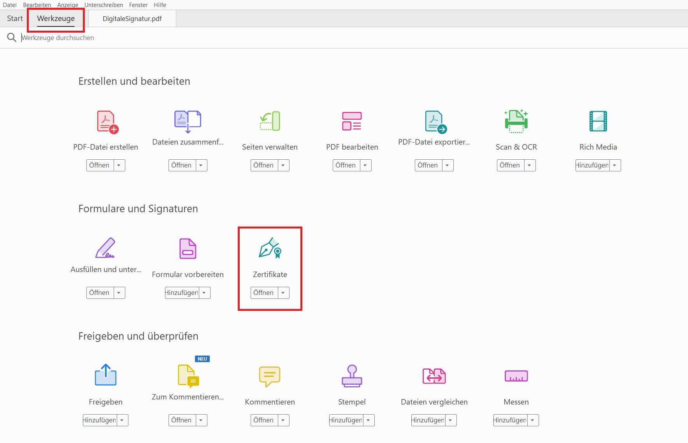Click Öffnen under Dateien zusammenführen

(x=182, y=165)
